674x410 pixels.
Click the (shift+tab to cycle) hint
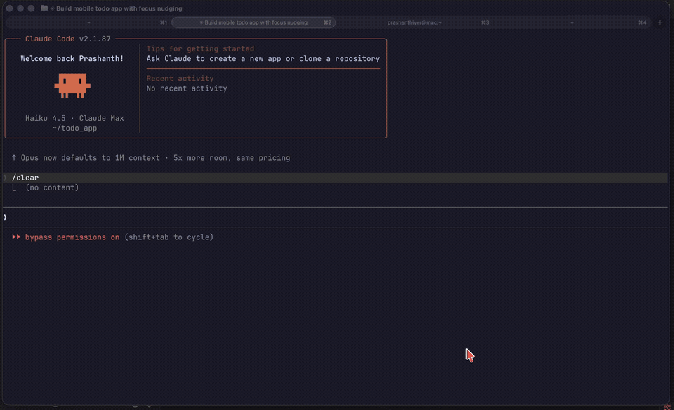pos(169,237)
